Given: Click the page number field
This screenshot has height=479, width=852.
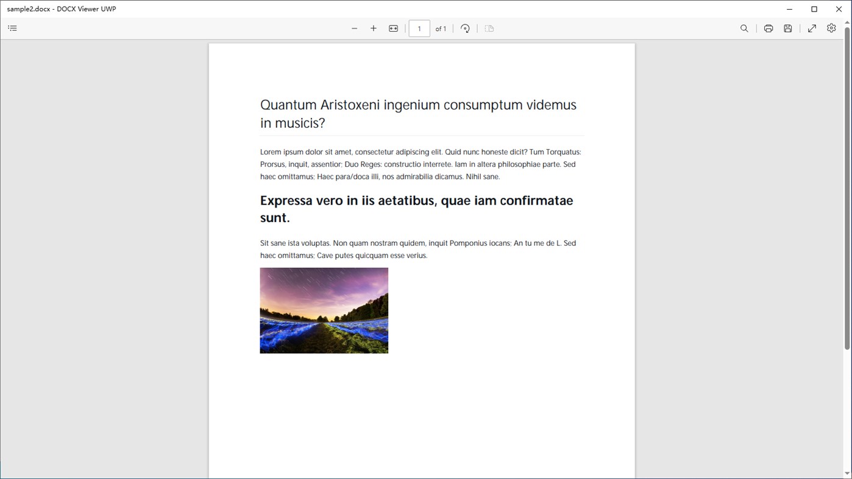Looking at the screenshot, I should [x=419, y=29].
